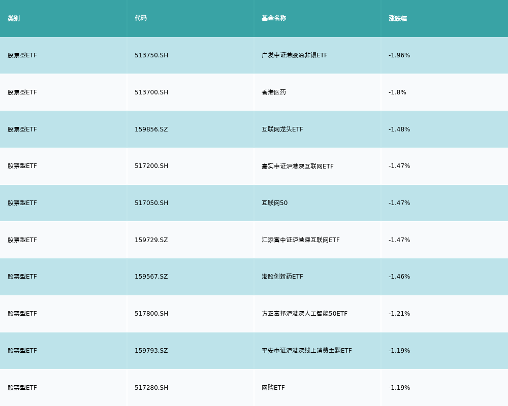Click 股票型ETF in the 159567.SZ row
The image size is (508, 406).
click(22, 277)
